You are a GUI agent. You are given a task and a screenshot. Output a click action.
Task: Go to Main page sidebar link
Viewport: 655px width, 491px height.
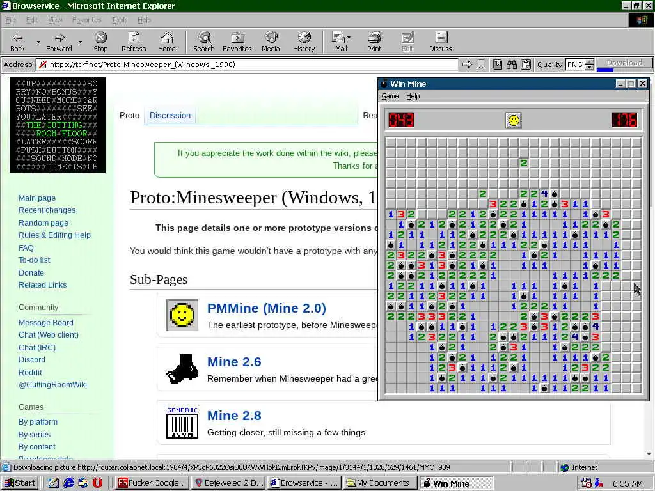point(37,198)
